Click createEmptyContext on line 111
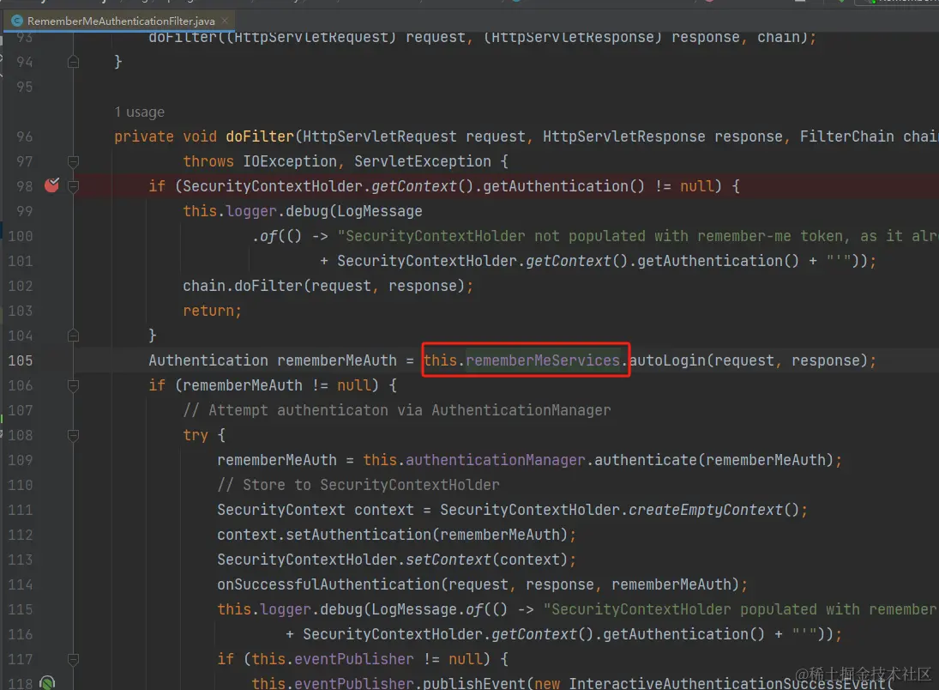The height and width of the screenshot is (690, 939). click(x=706, y=510)
